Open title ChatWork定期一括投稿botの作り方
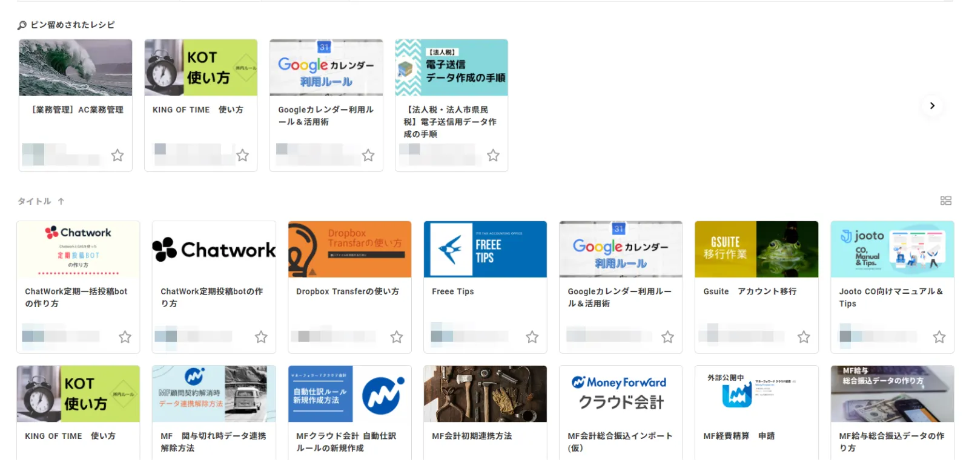Viewport: 969px width, 460px height. pyautogui.click(x=76, y=297)
